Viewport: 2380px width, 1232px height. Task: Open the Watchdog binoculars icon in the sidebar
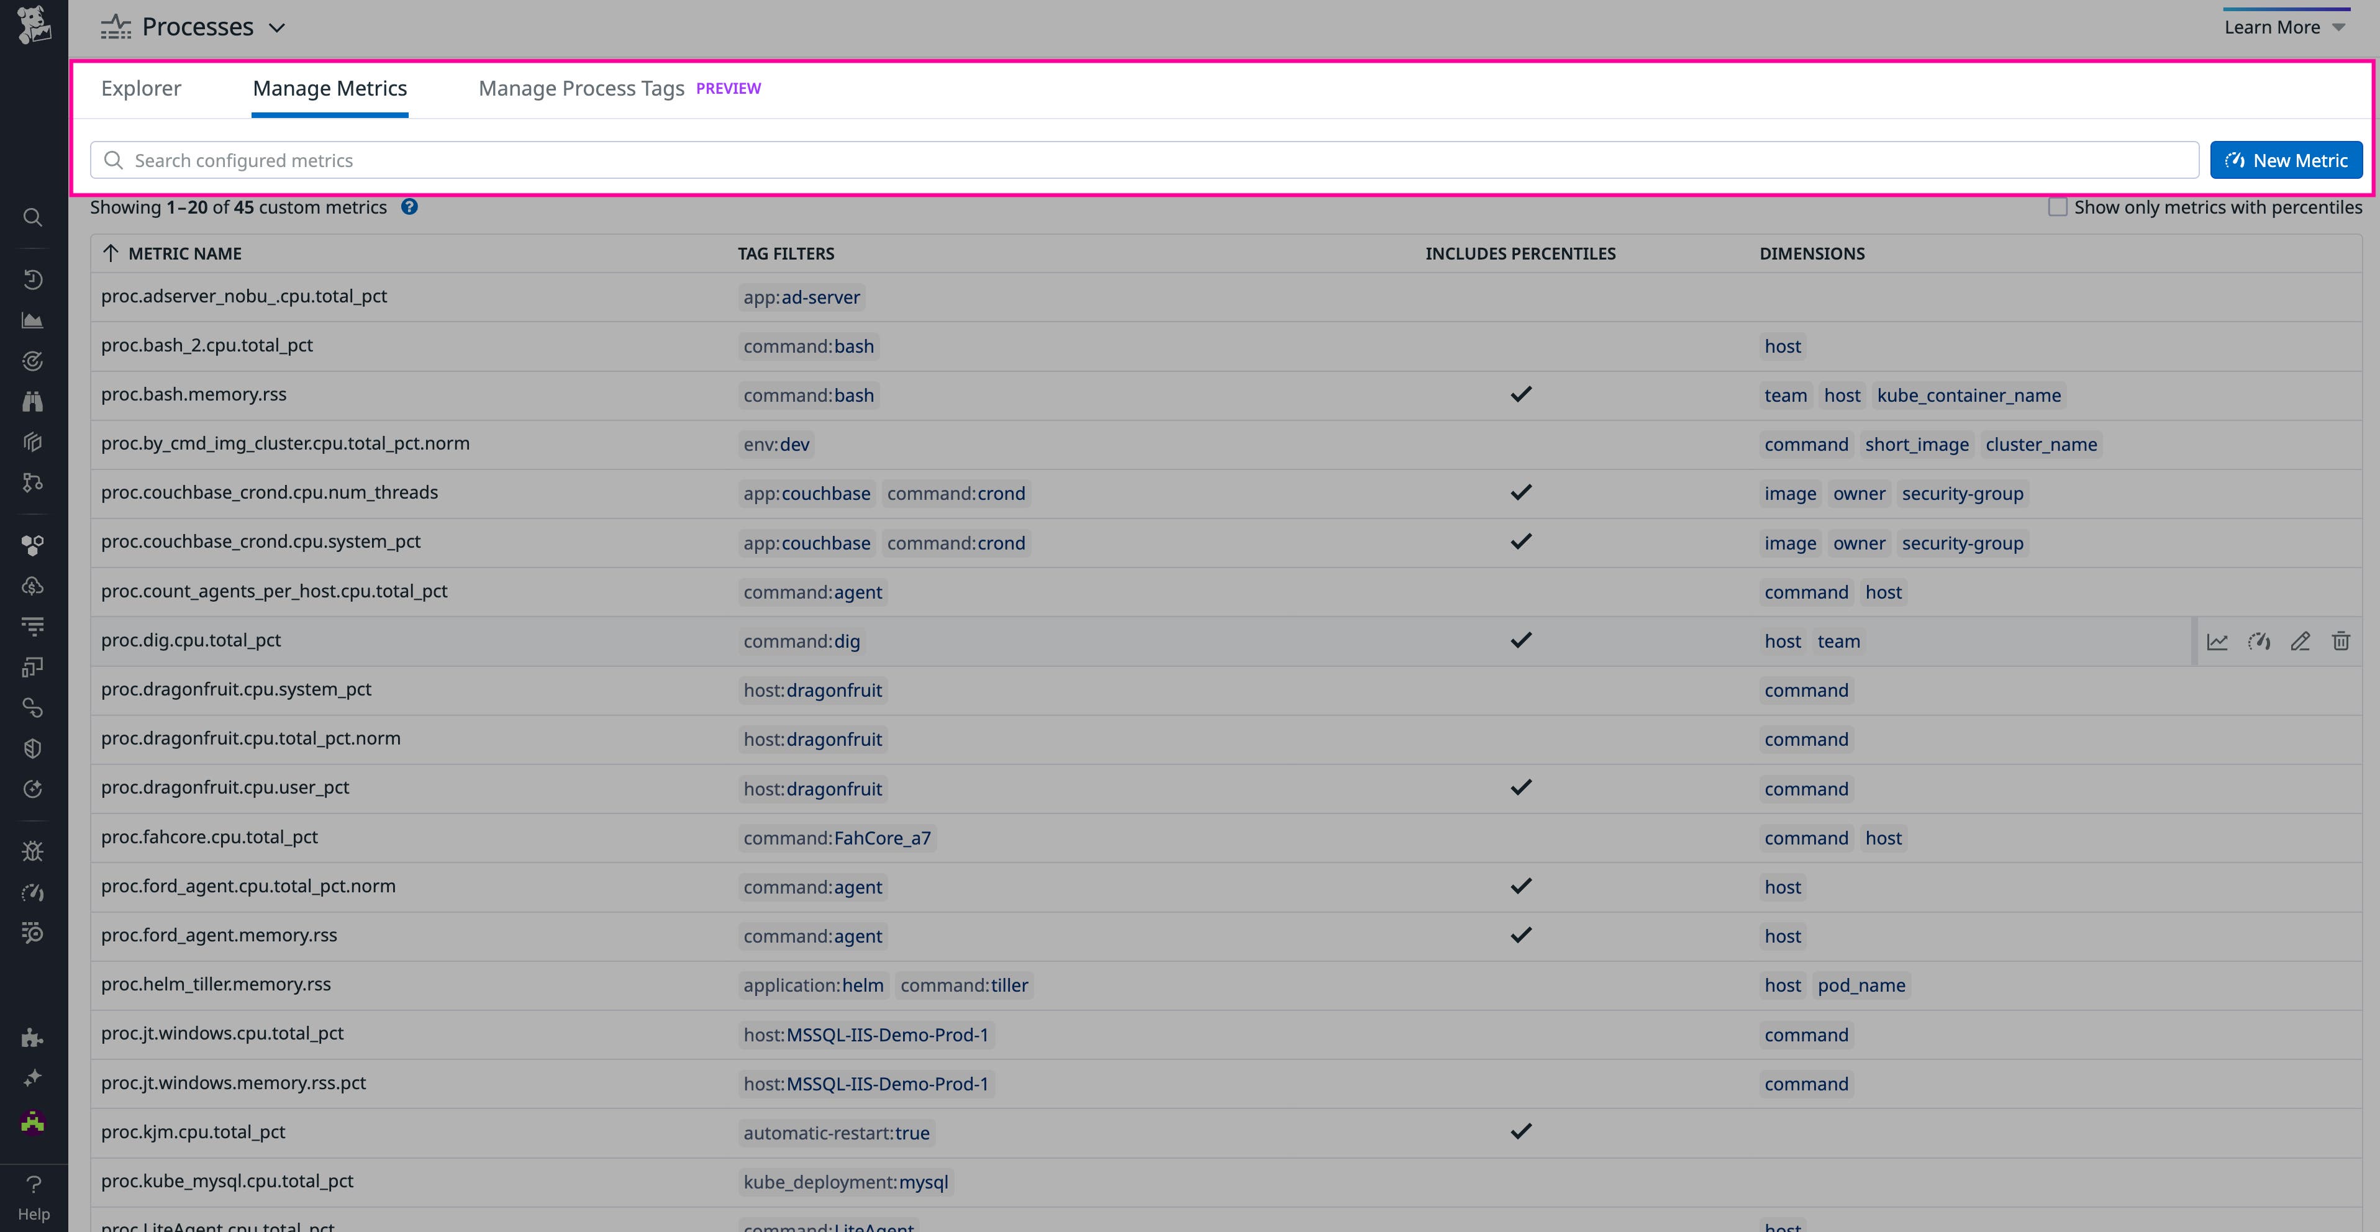[x=34, y=401]
